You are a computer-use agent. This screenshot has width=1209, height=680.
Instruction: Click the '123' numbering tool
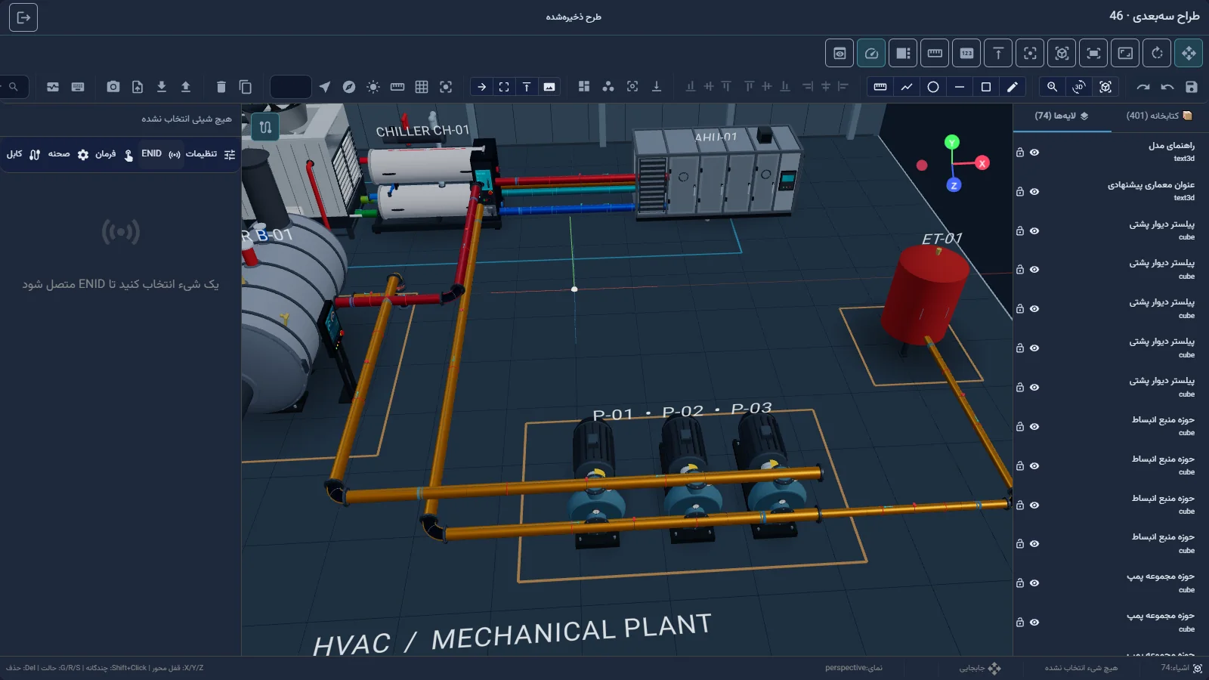point(966,53)
